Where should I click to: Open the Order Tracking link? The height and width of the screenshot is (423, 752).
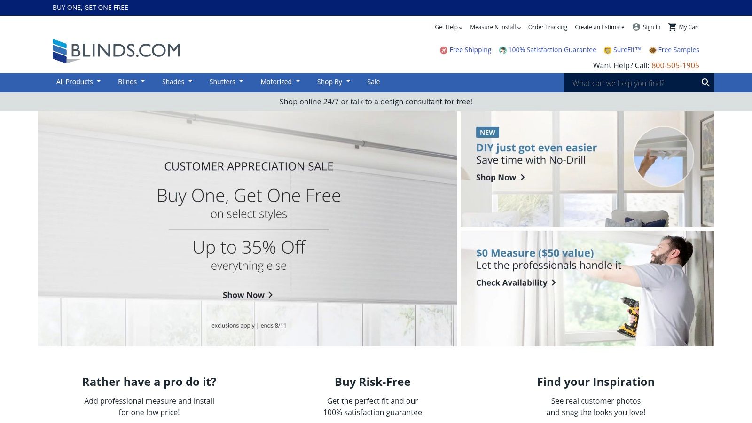click(548, 27)
